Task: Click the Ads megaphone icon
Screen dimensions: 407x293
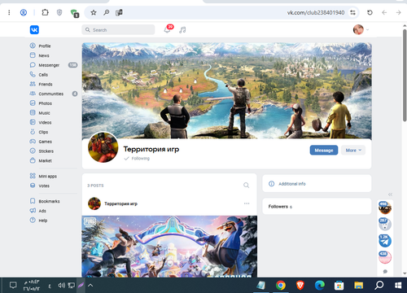Action: pos(33,211)
